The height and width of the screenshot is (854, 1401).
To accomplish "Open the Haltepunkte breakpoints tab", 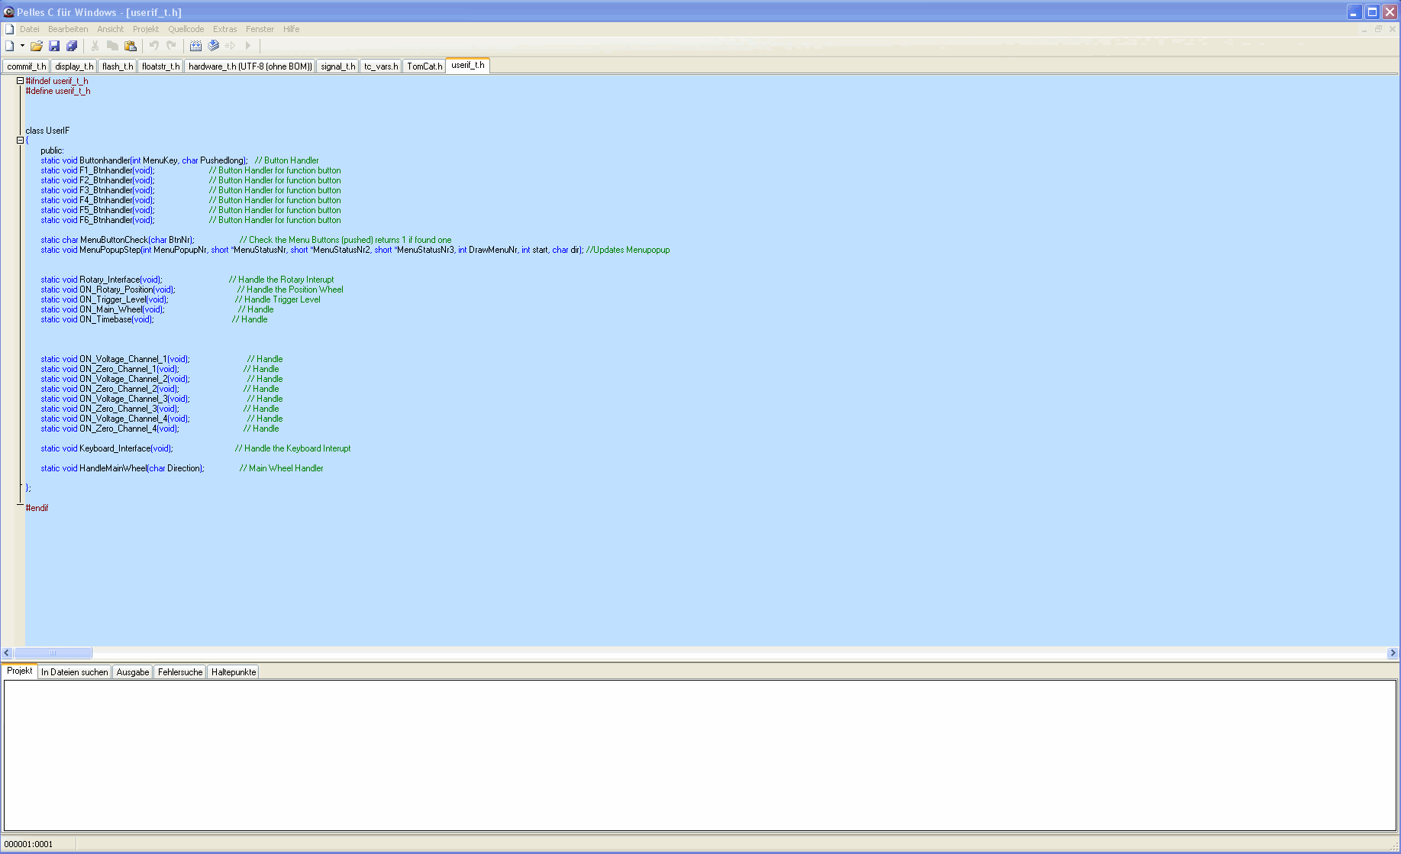I will pos(234,672).
